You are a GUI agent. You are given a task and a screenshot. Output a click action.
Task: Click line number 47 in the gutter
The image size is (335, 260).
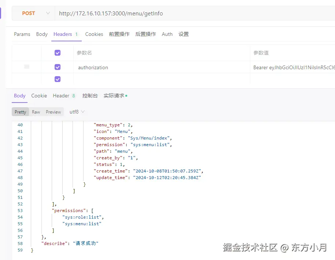(x=20, y=171)
